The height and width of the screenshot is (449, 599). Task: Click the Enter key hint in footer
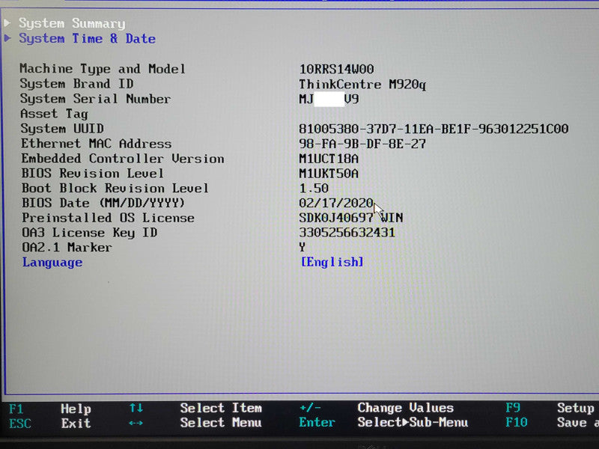click(x=317, y=423)
